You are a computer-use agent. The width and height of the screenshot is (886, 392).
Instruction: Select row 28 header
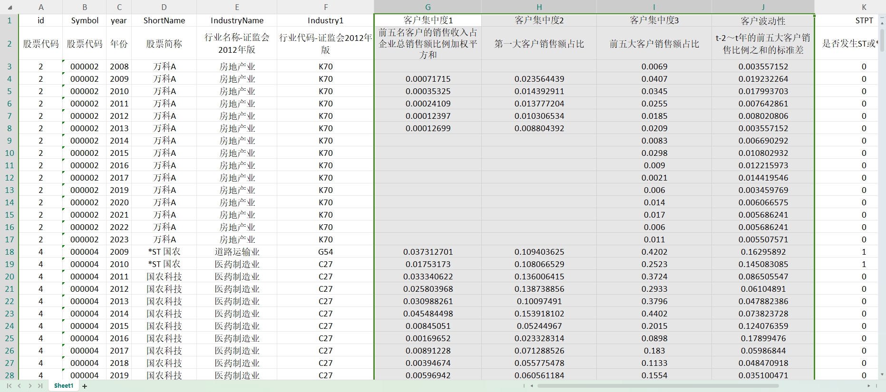coord(10,374)
